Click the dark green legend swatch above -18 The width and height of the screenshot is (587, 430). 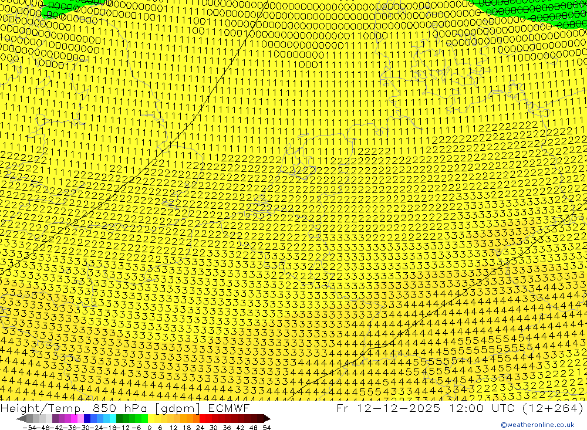119,418
